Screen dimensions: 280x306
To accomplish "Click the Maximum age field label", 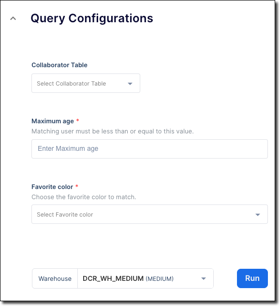I will [53, 121].
